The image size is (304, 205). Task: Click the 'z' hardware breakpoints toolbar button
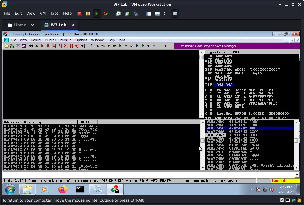coord(148,46)
